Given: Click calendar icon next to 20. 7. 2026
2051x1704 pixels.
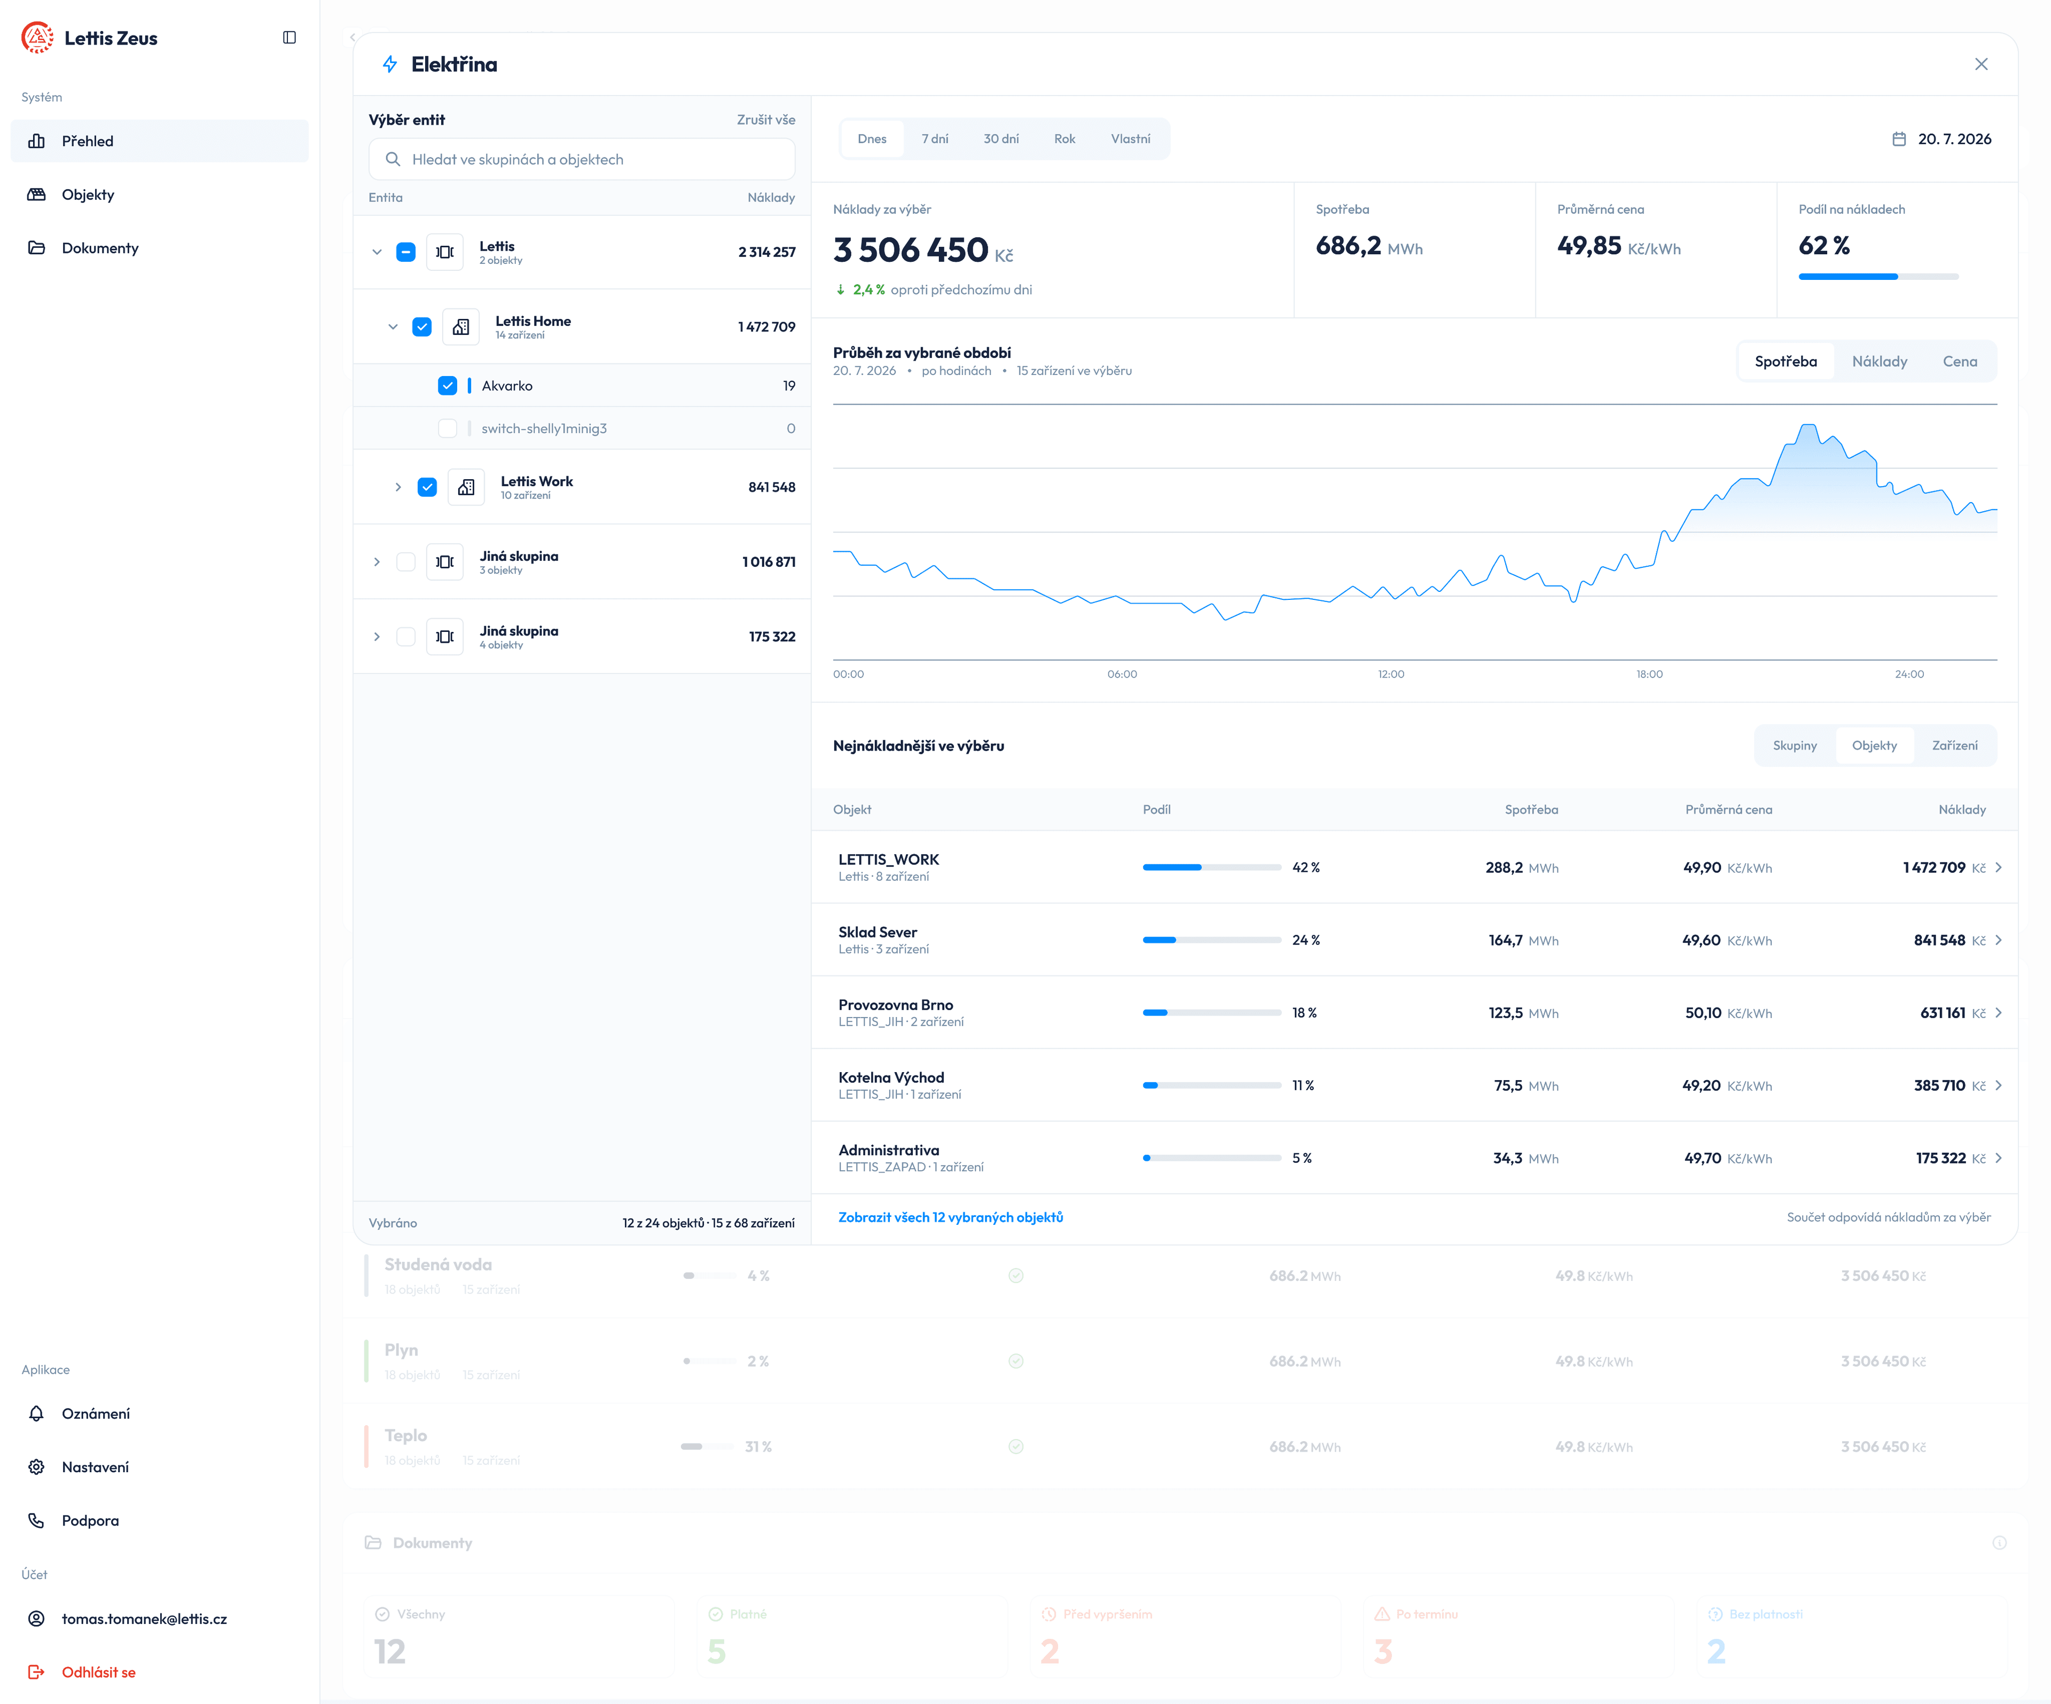Looking at the screenshot, I should coord(1899,139).
